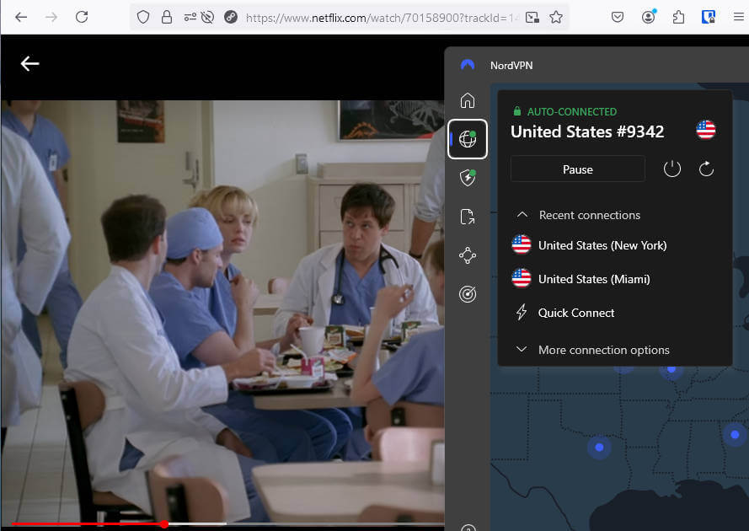
Task: Open the Firefox hamburger application menu
Action: pos(737,17)
